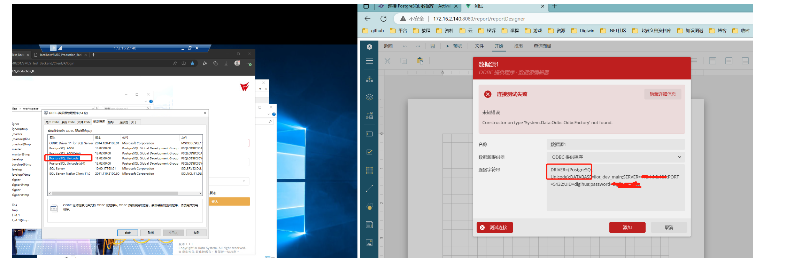The width and height of the screenshot is (809, 263).
Task: Click the browser refresh button
Action: tap(384, 19)
